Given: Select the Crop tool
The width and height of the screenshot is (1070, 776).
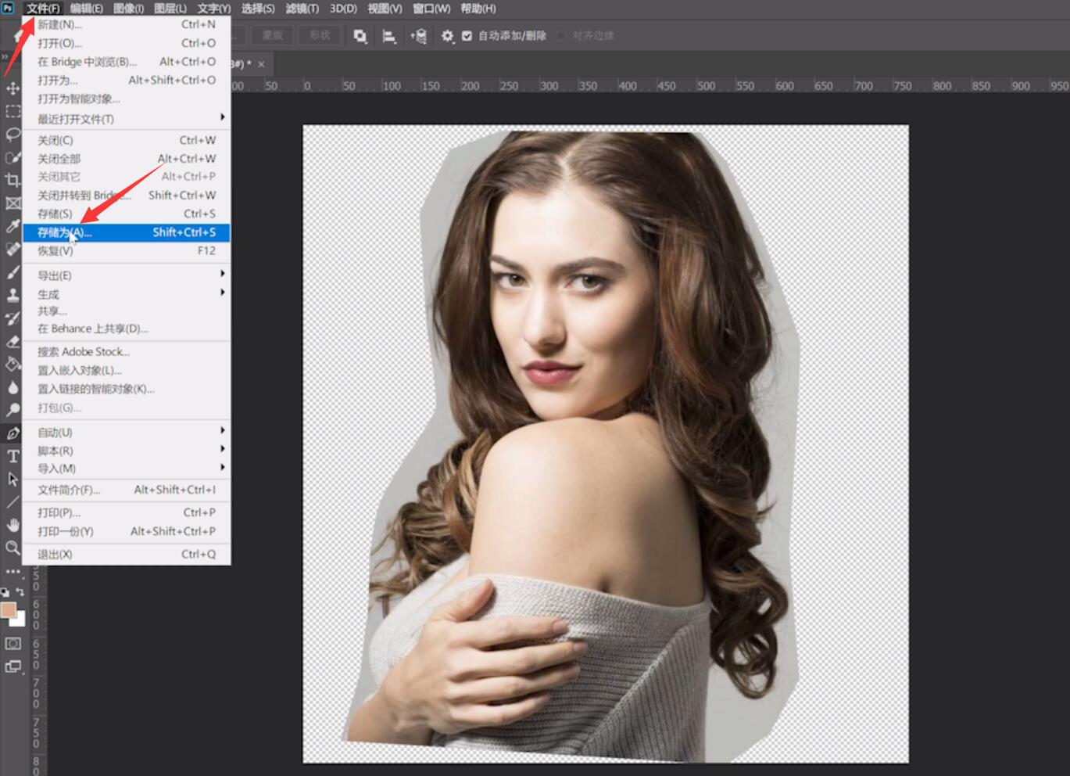Looking at the screenshot, I should [13, 180].
